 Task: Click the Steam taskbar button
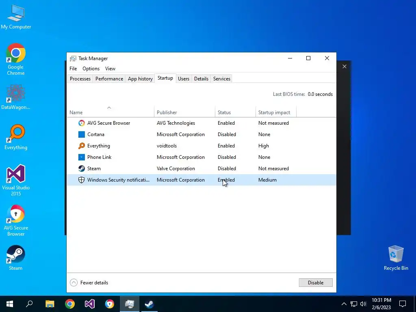(149, 304)
